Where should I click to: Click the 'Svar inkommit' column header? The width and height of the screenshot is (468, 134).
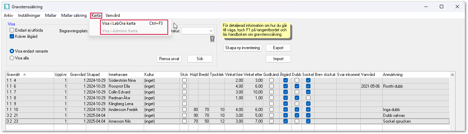click(348, 75)
